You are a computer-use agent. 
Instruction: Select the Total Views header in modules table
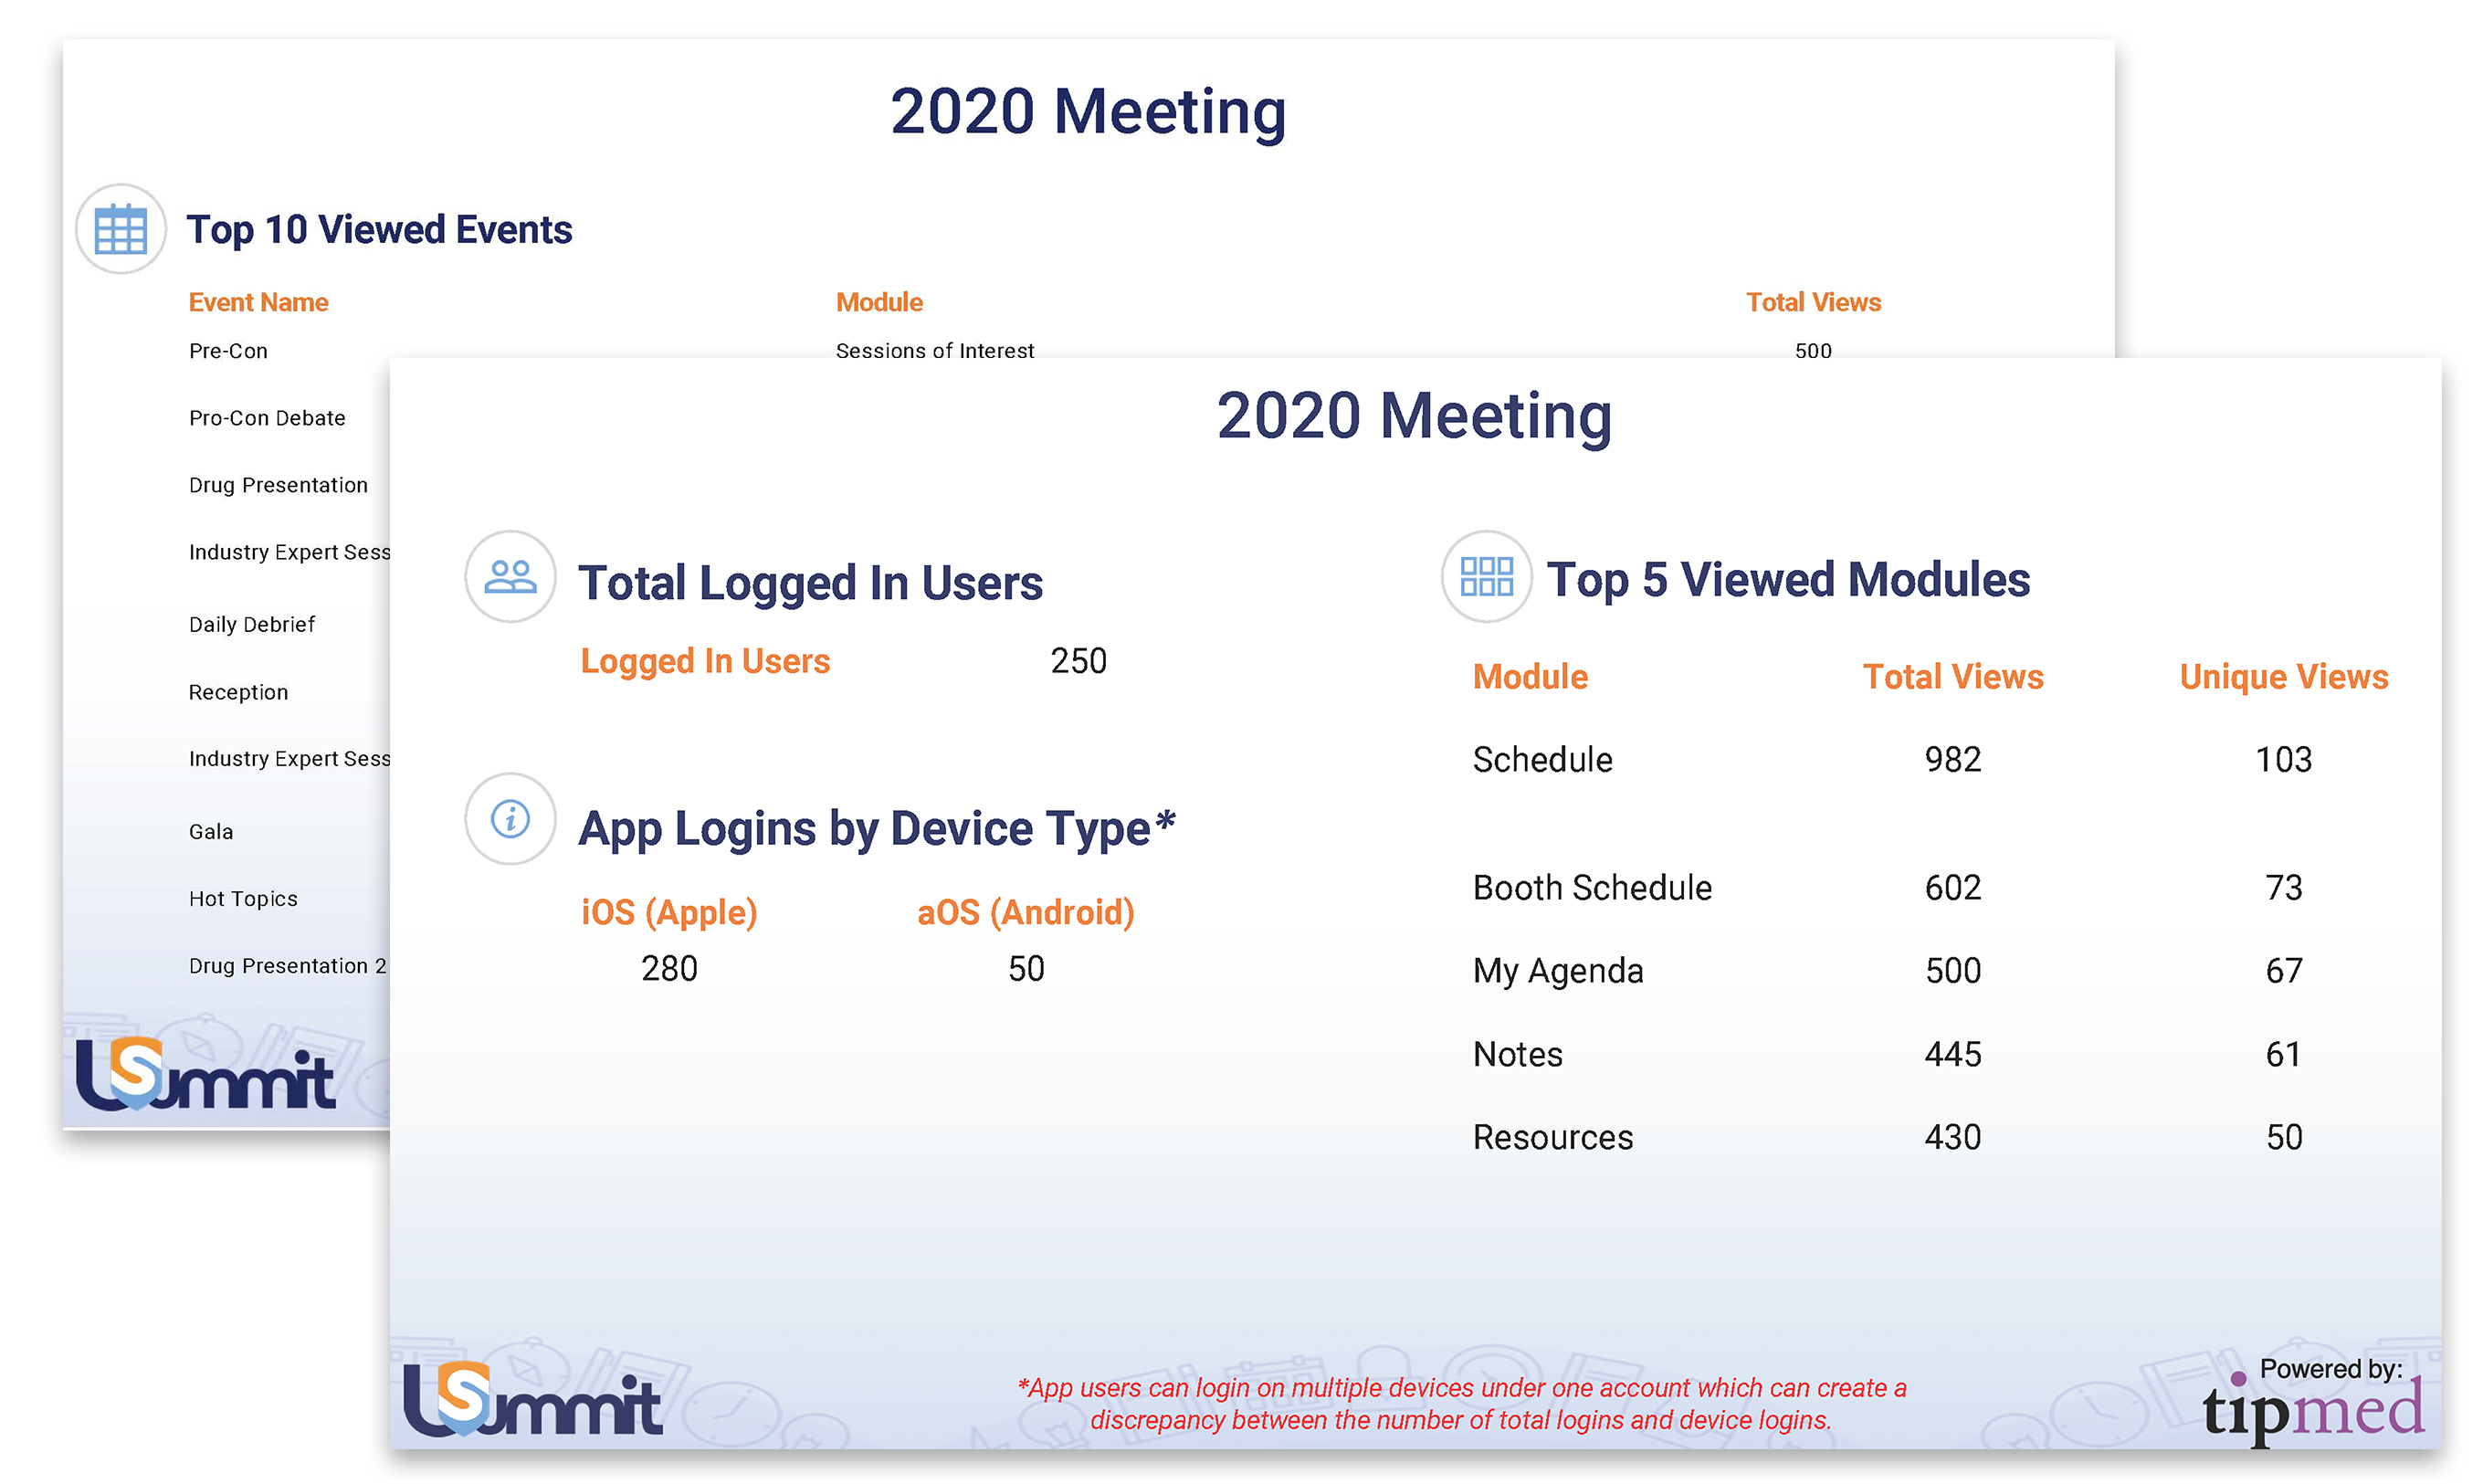click(1952, 677)
